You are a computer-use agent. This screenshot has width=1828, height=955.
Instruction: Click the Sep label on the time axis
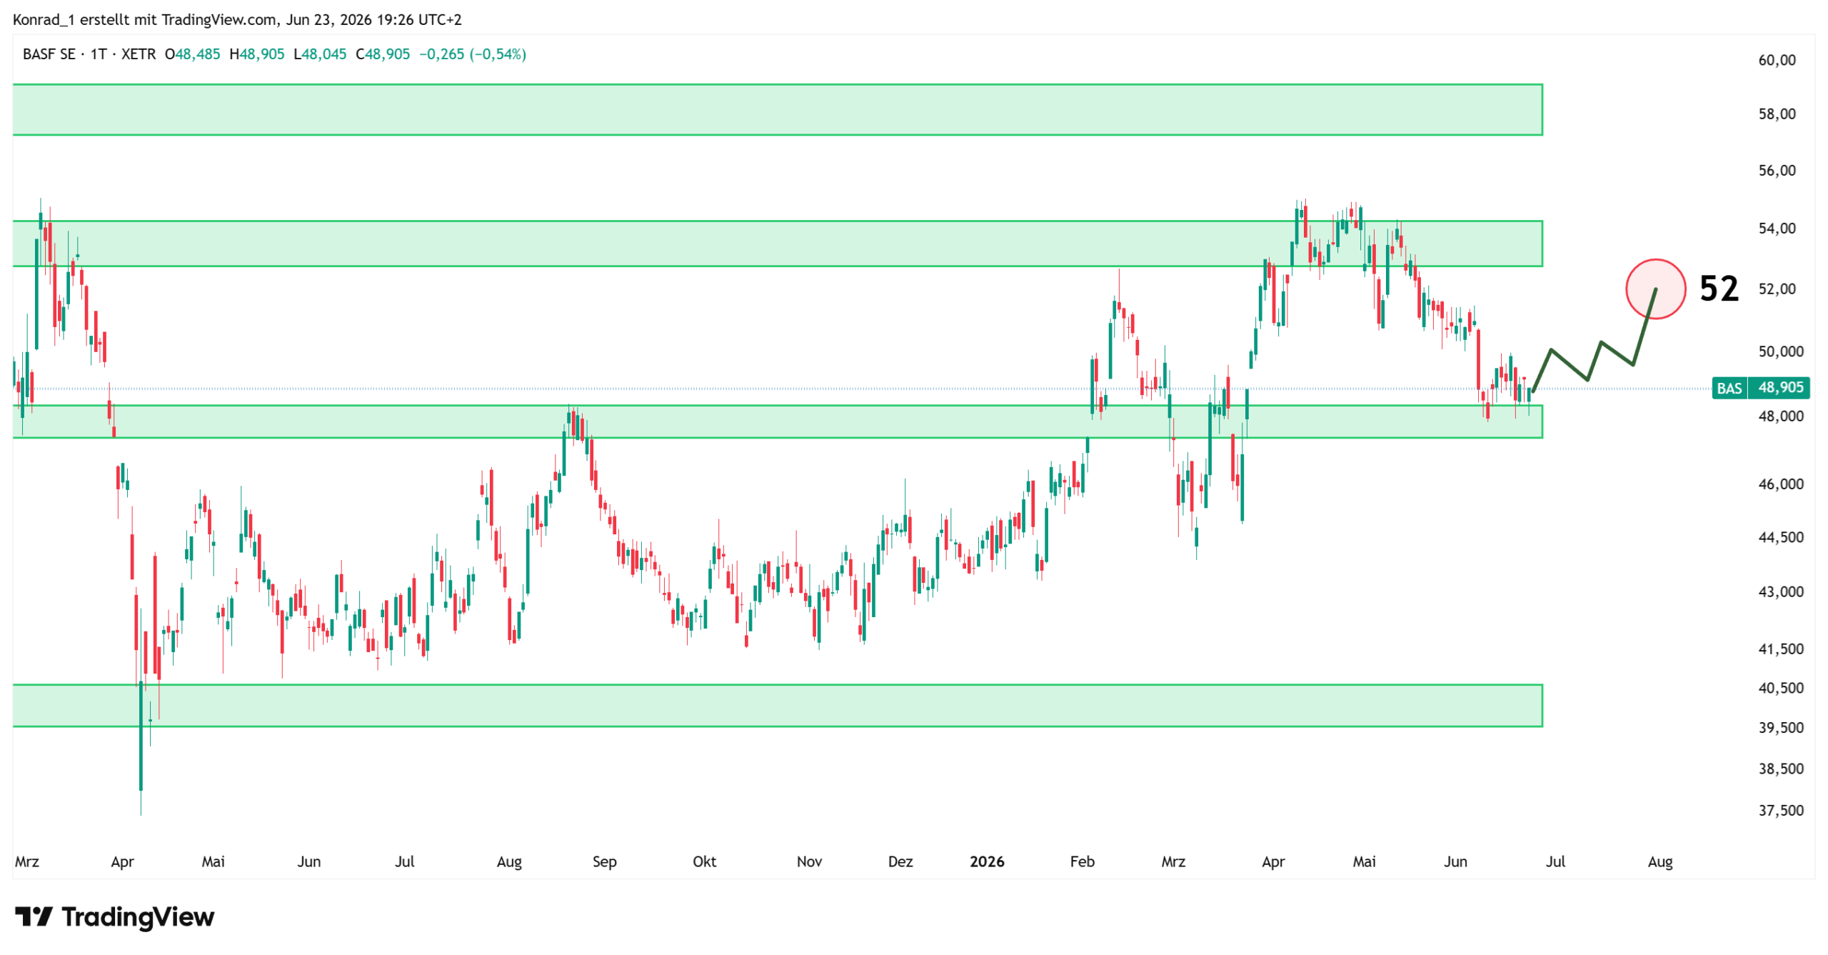604,861
